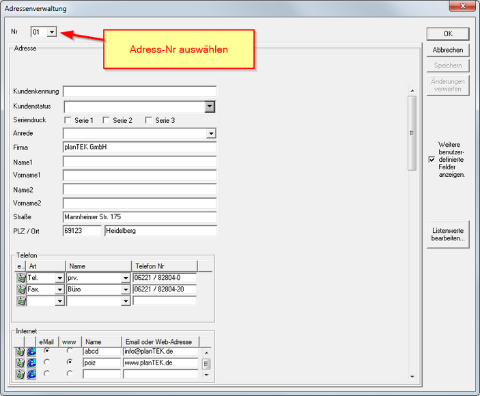The image size is (480, 396).
Task: Delete the abcd internet entry with the trash icon
Action: tap(20, 352)
